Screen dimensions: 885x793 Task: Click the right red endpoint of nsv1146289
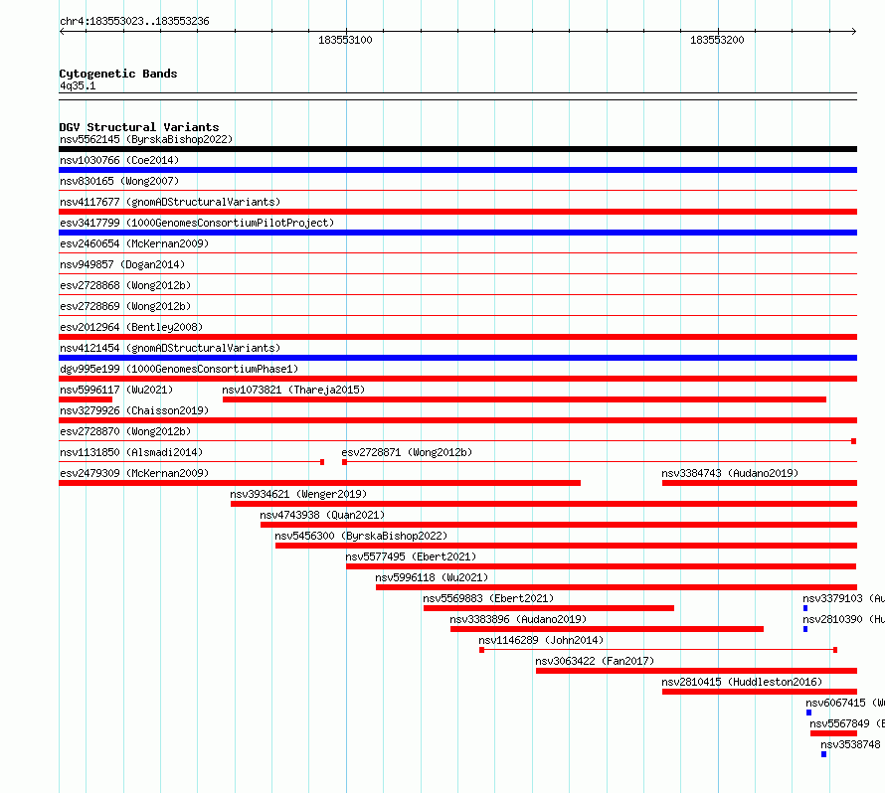(835, 650)
